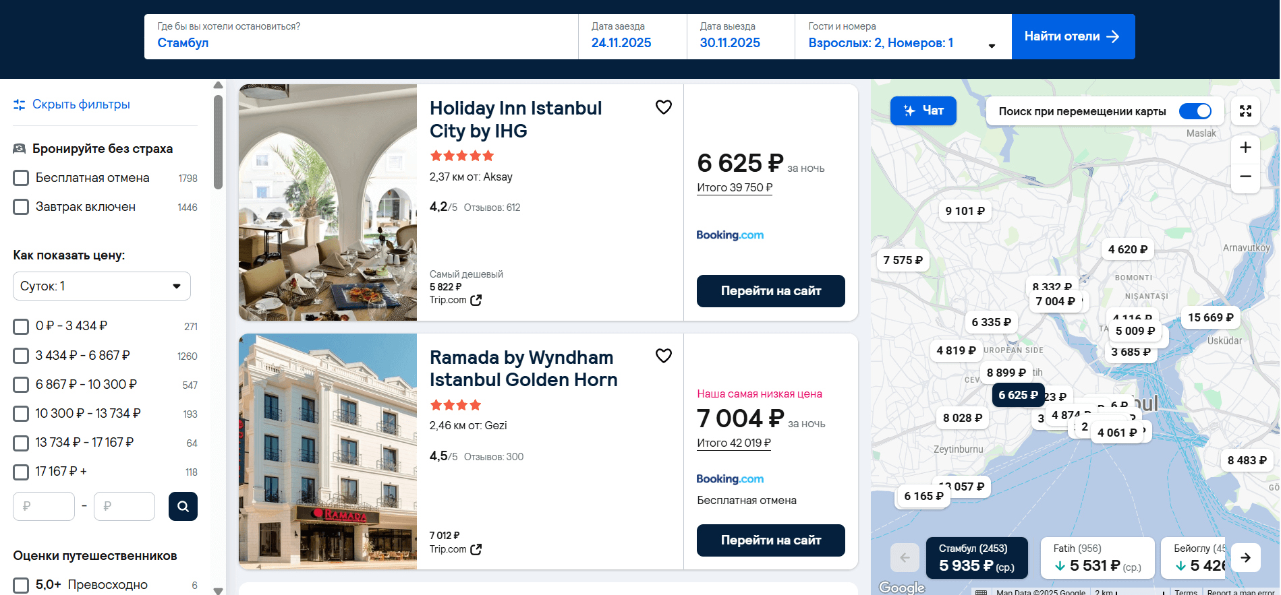Screen dimensions: 1281x595
Task: Toggle search when moving map switch
Action: coord(1195,111)
